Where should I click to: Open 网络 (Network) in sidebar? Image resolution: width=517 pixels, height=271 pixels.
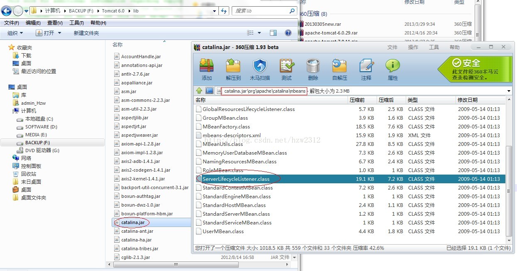(22, 158)
